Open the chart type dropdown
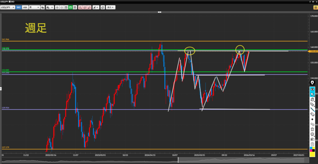 (50, 7)
